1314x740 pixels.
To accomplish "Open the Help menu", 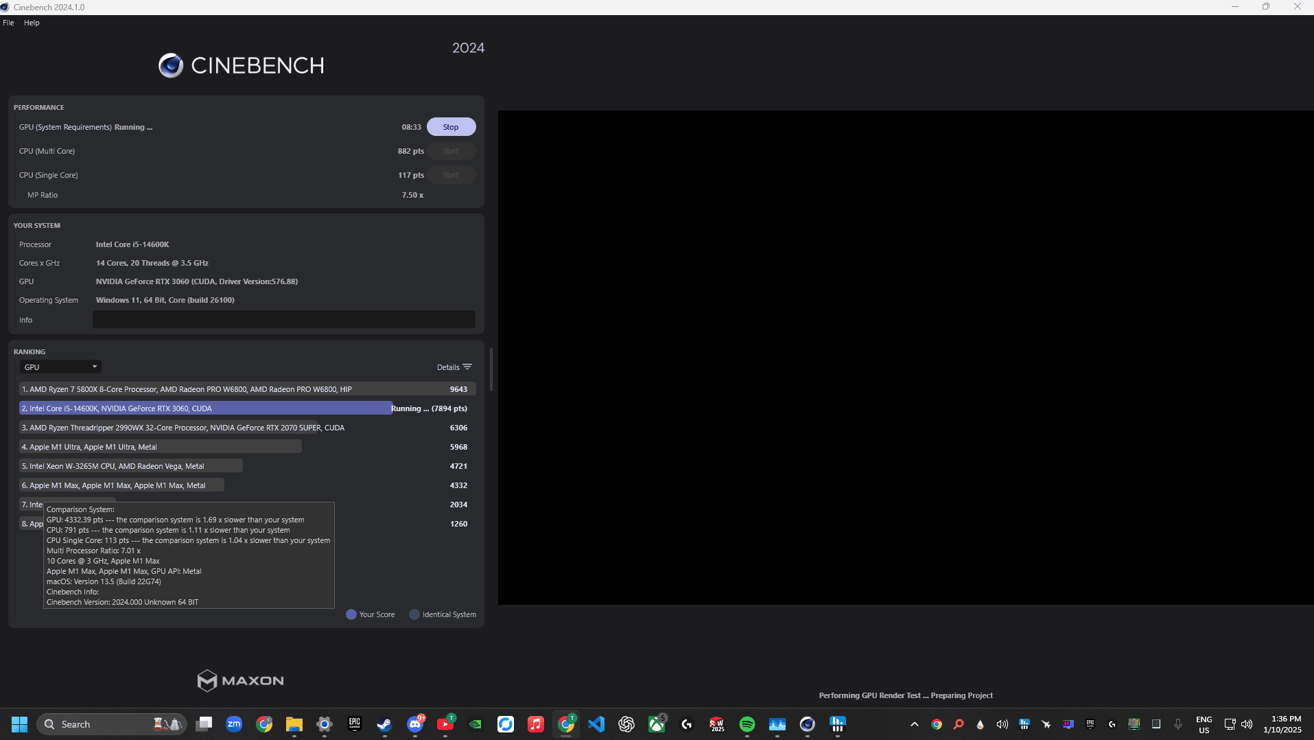I will click(x=32, y=23).
